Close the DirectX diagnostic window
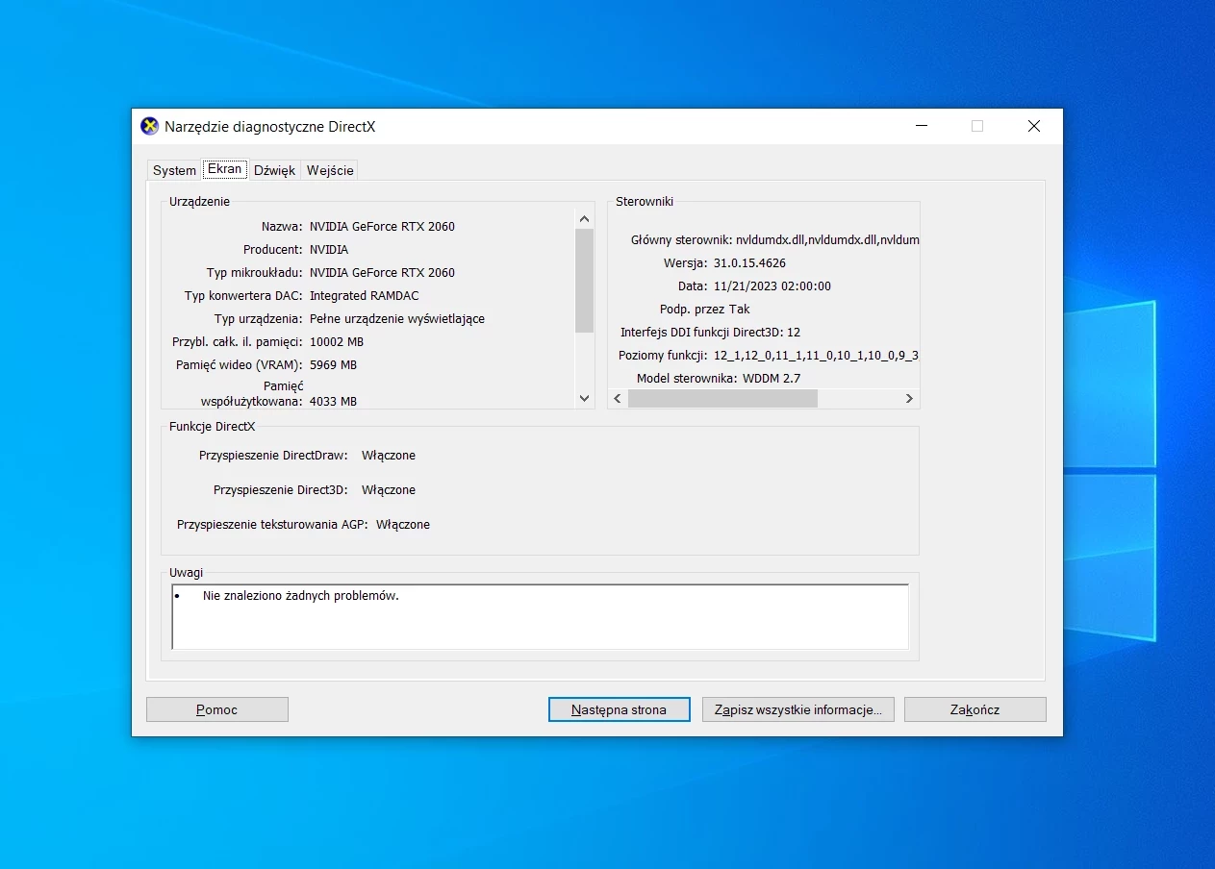 (x=1034, y=126)
